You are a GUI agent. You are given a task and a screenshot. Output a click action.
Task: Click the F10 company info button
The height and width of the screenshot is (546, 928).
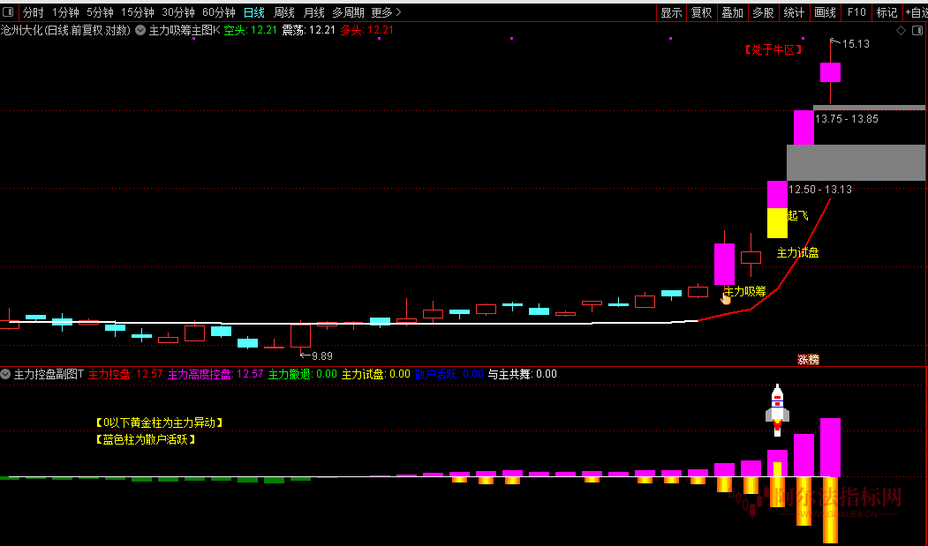click(x=856, y=12)
